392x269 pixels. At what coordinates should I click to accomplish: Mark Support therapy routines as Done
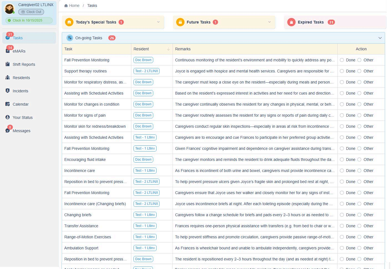point(342,71)
